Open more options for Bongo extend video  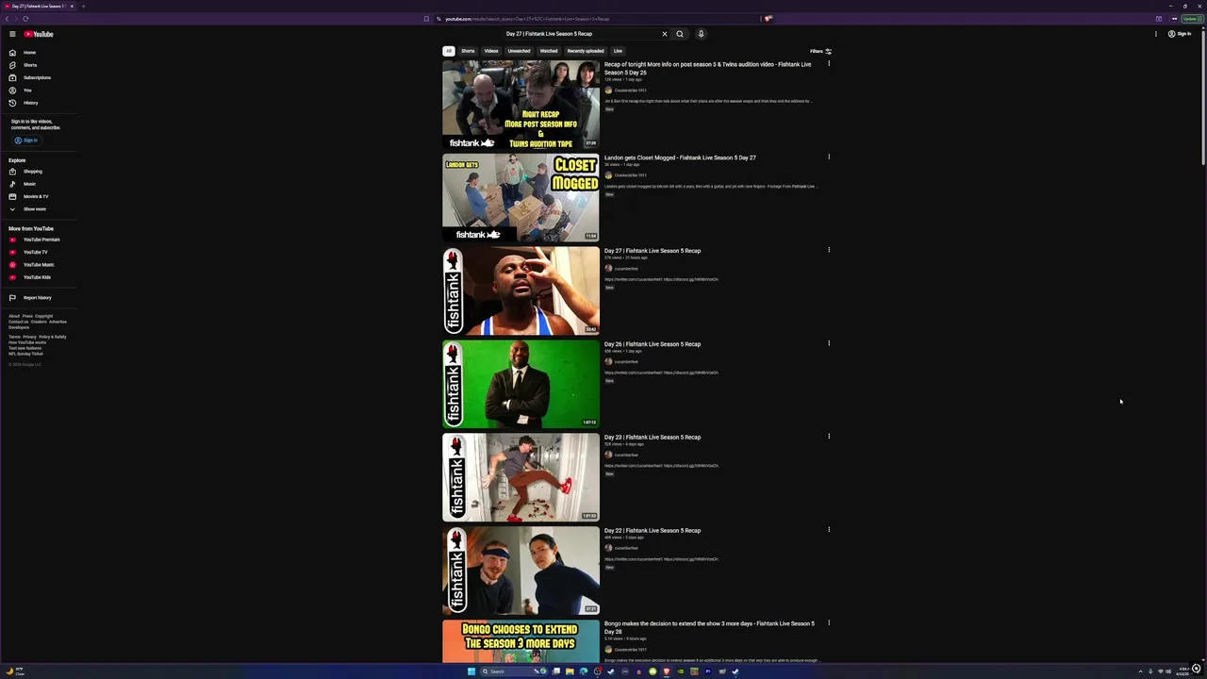coord(829,623)
